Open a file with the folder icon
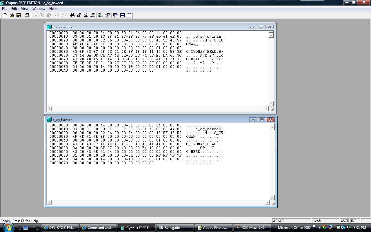The image size is (371, 232). point(12,15)
